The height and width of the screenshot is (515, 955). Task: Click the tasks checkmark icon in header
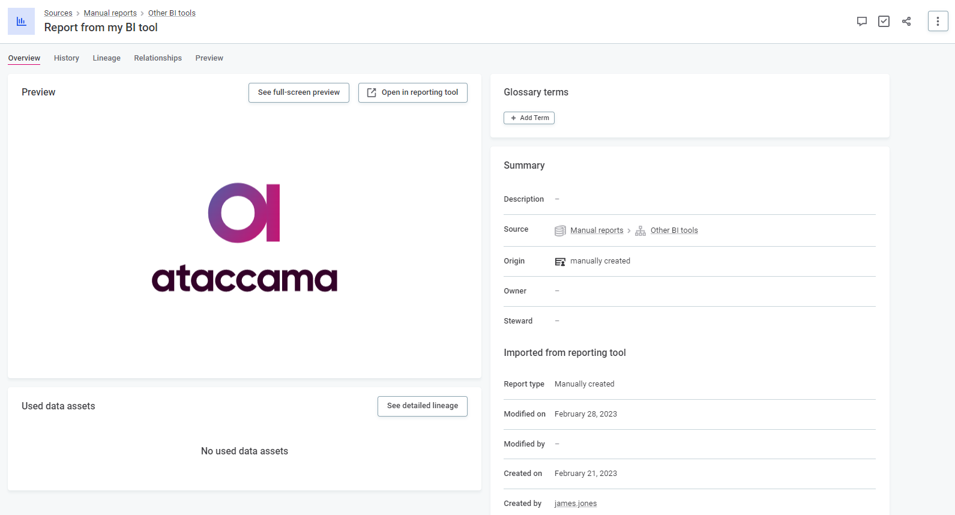click(x=884, y=22)
